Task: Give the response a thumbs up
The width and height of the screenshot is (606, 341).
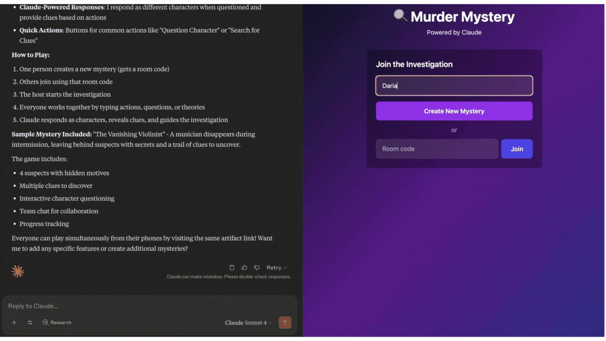Action: (x=244, y=268)
